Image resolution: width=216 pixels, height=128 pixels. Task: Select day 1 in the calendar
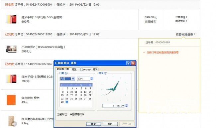[63, 88]
